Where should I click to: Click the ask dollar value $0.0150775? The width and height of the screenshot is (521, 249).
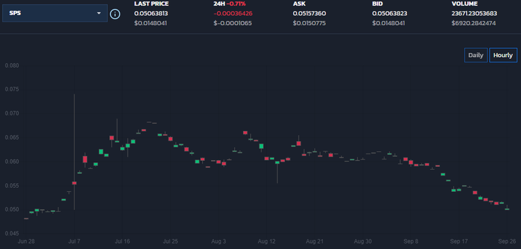pos(309,23)
